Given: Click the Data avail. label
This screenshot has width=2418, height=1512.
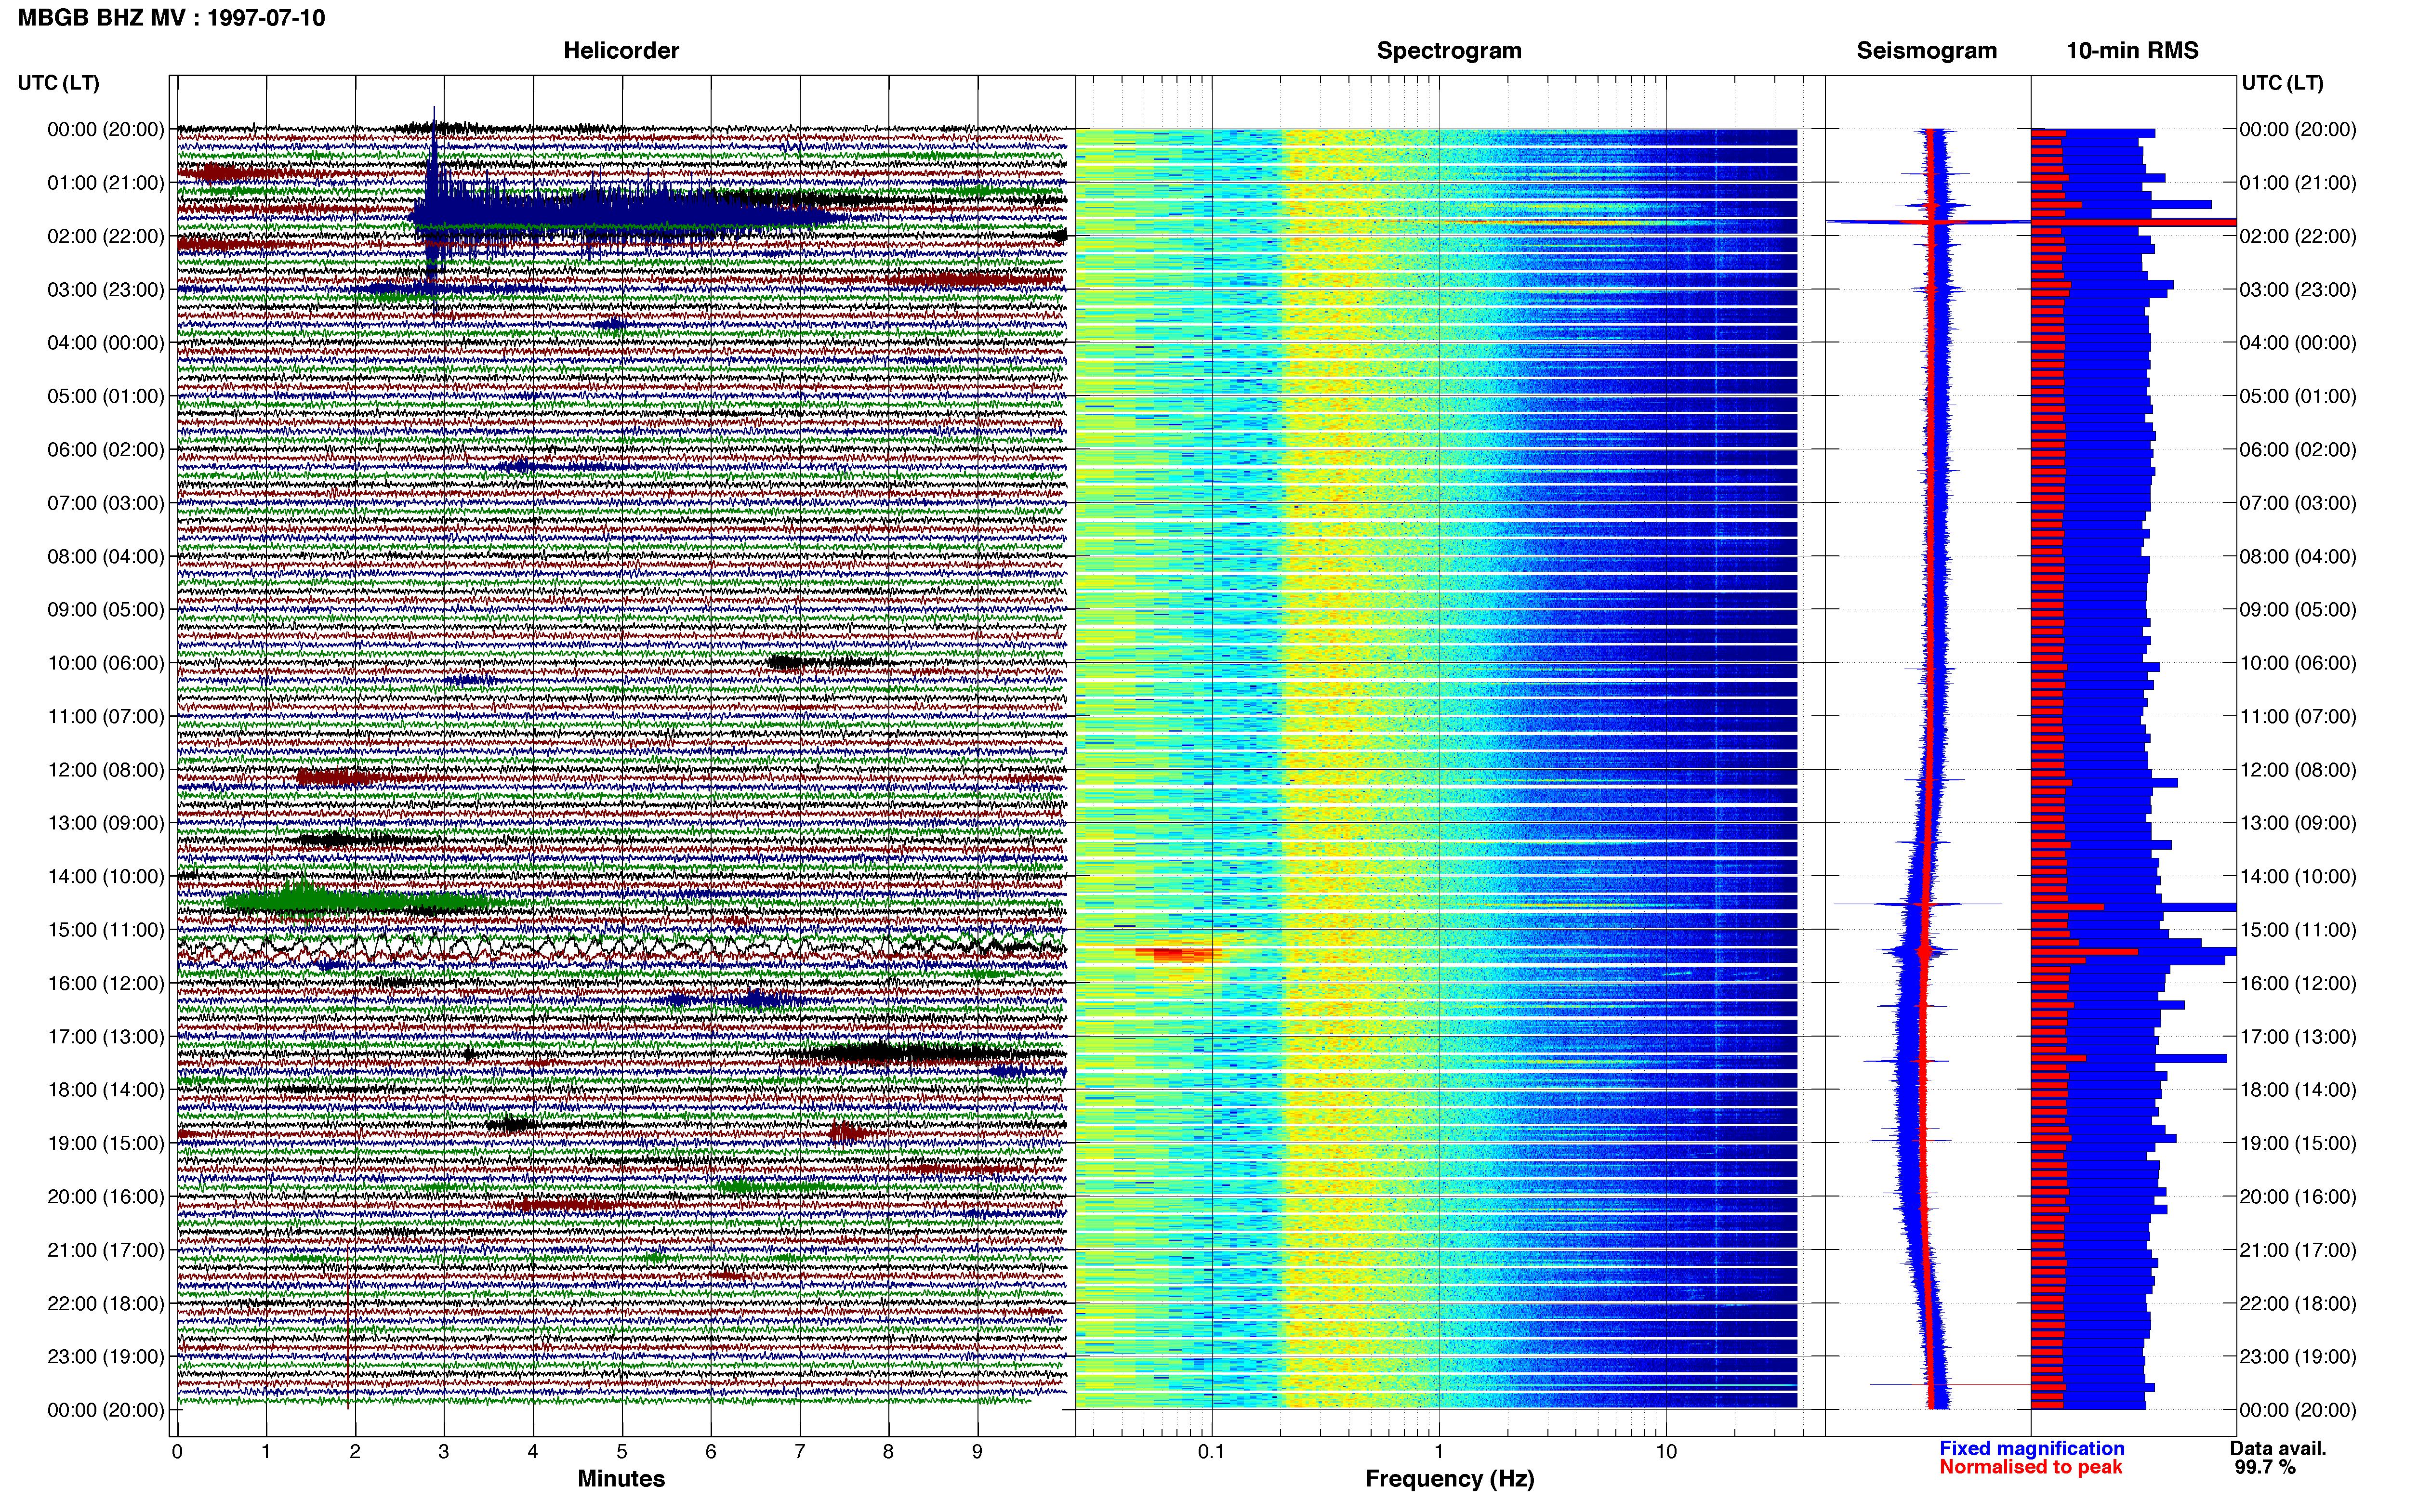Looking at the screenshot, I should pyautogui.click(x=2278, y=1449).
